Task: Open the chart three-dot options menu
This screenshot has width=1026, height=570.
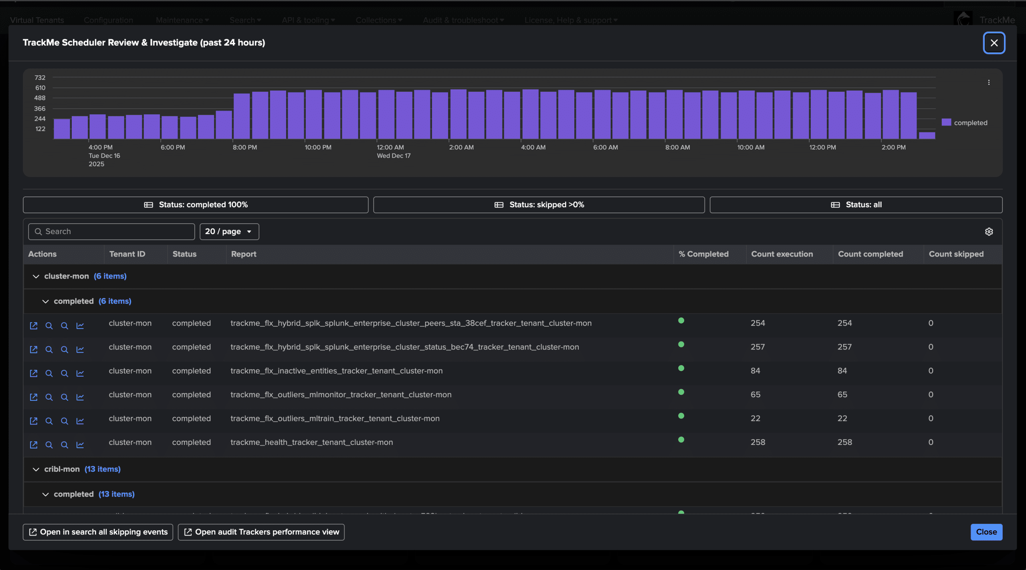Action: pyautogui.click(x=989, y=83)
